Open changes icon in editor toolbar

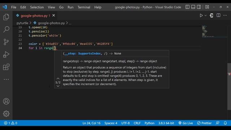[212, 16]
